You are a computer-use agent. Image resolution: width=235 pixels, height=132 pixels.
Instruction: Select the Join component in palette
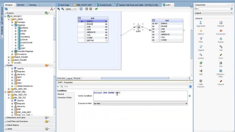point(221,48)
